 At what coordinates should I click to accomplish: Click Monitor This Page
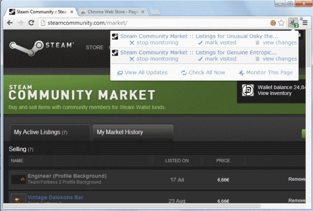[266, 73]
